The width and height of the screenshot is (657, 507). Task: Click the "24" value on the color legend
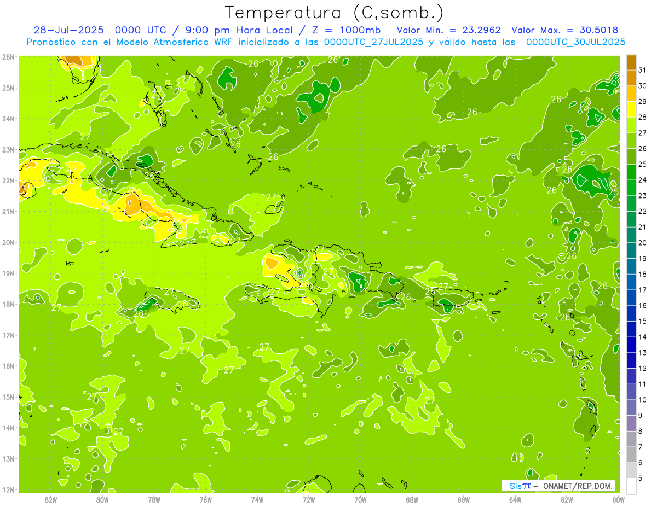643,180
